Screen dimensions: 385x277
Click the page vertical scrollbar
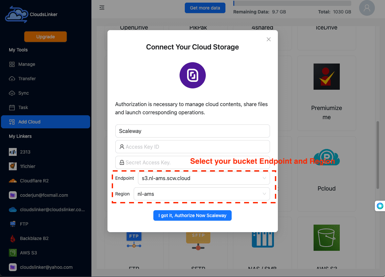378,155
